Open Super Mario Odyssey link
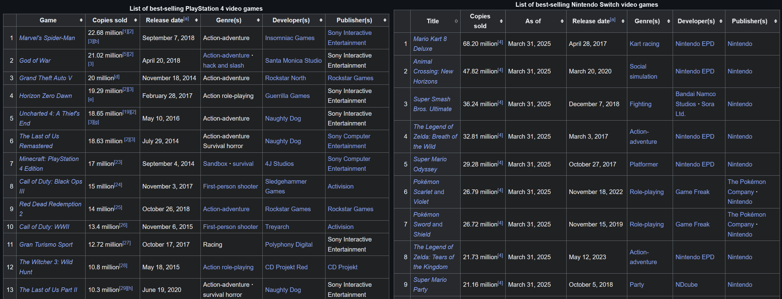 (x=430, y=164)
